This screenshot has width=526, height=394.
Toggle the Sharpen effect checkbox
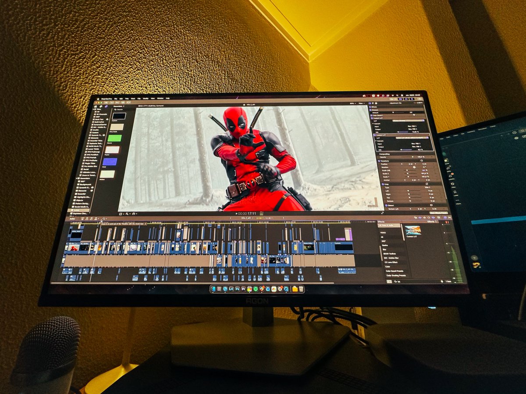point(370,110)
